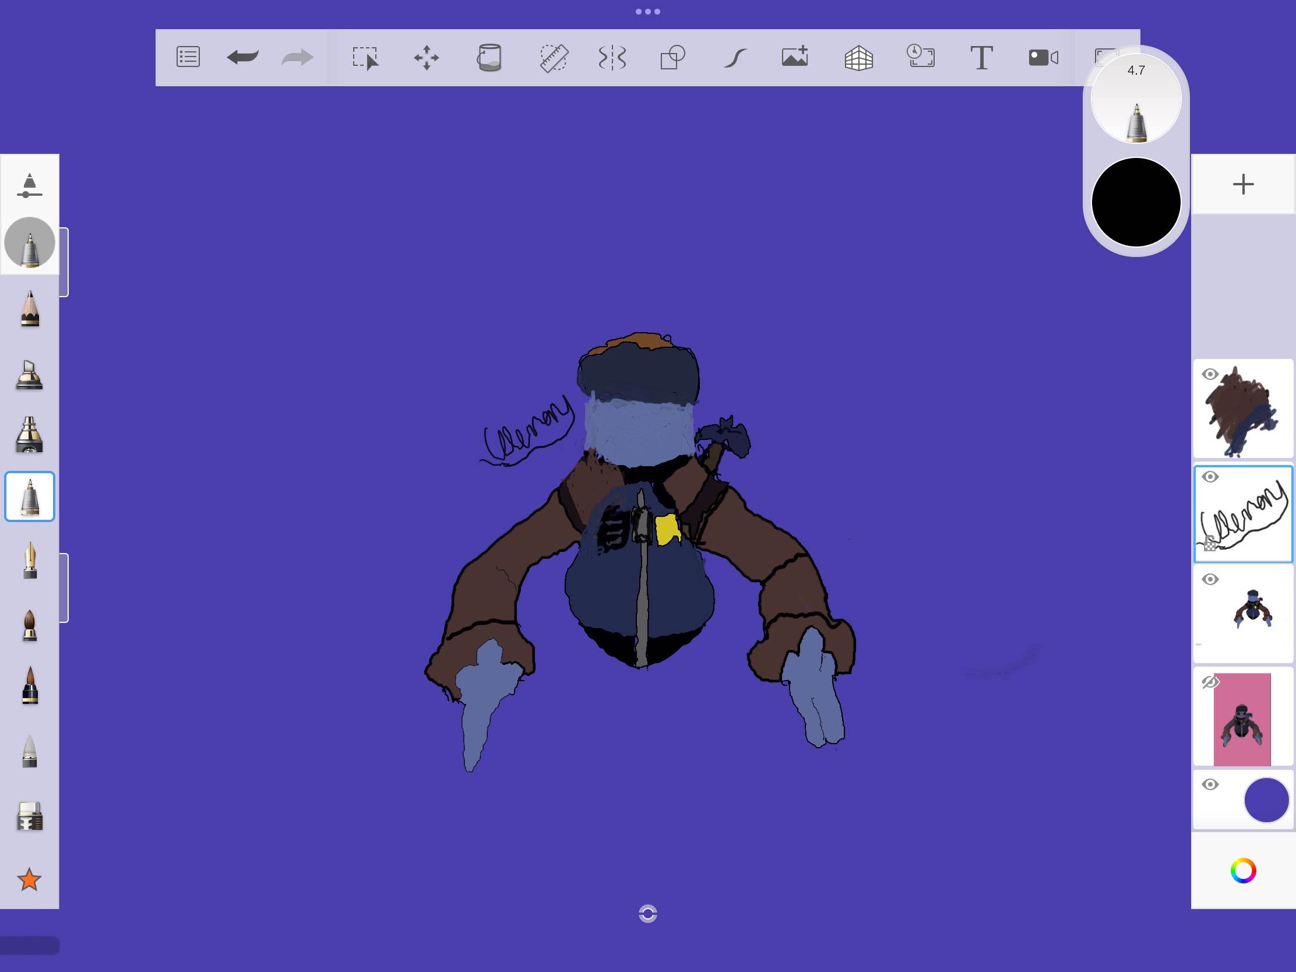
Task: Activate the Transform move tool
Action: pyautogui.click(x=427, y=58)
